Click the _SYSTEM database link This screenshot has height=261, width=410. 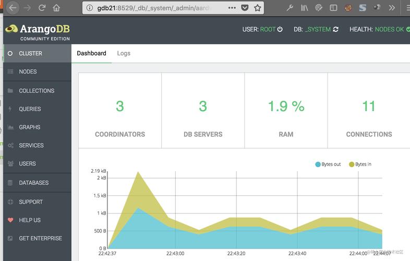(318, 29)
